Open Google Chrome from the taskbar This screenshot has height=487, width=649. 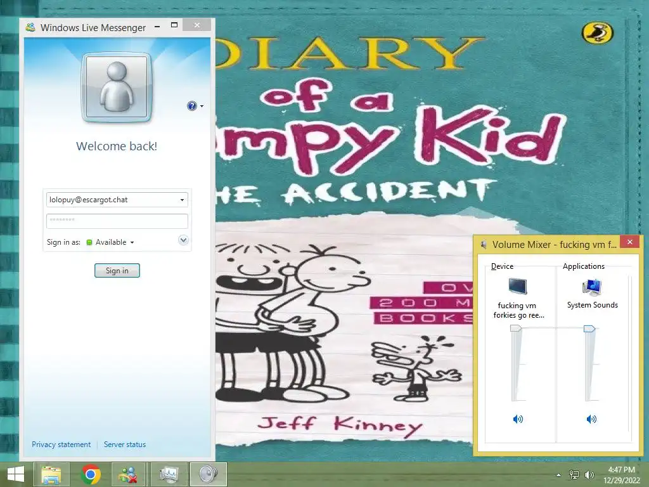coord(91,474)
